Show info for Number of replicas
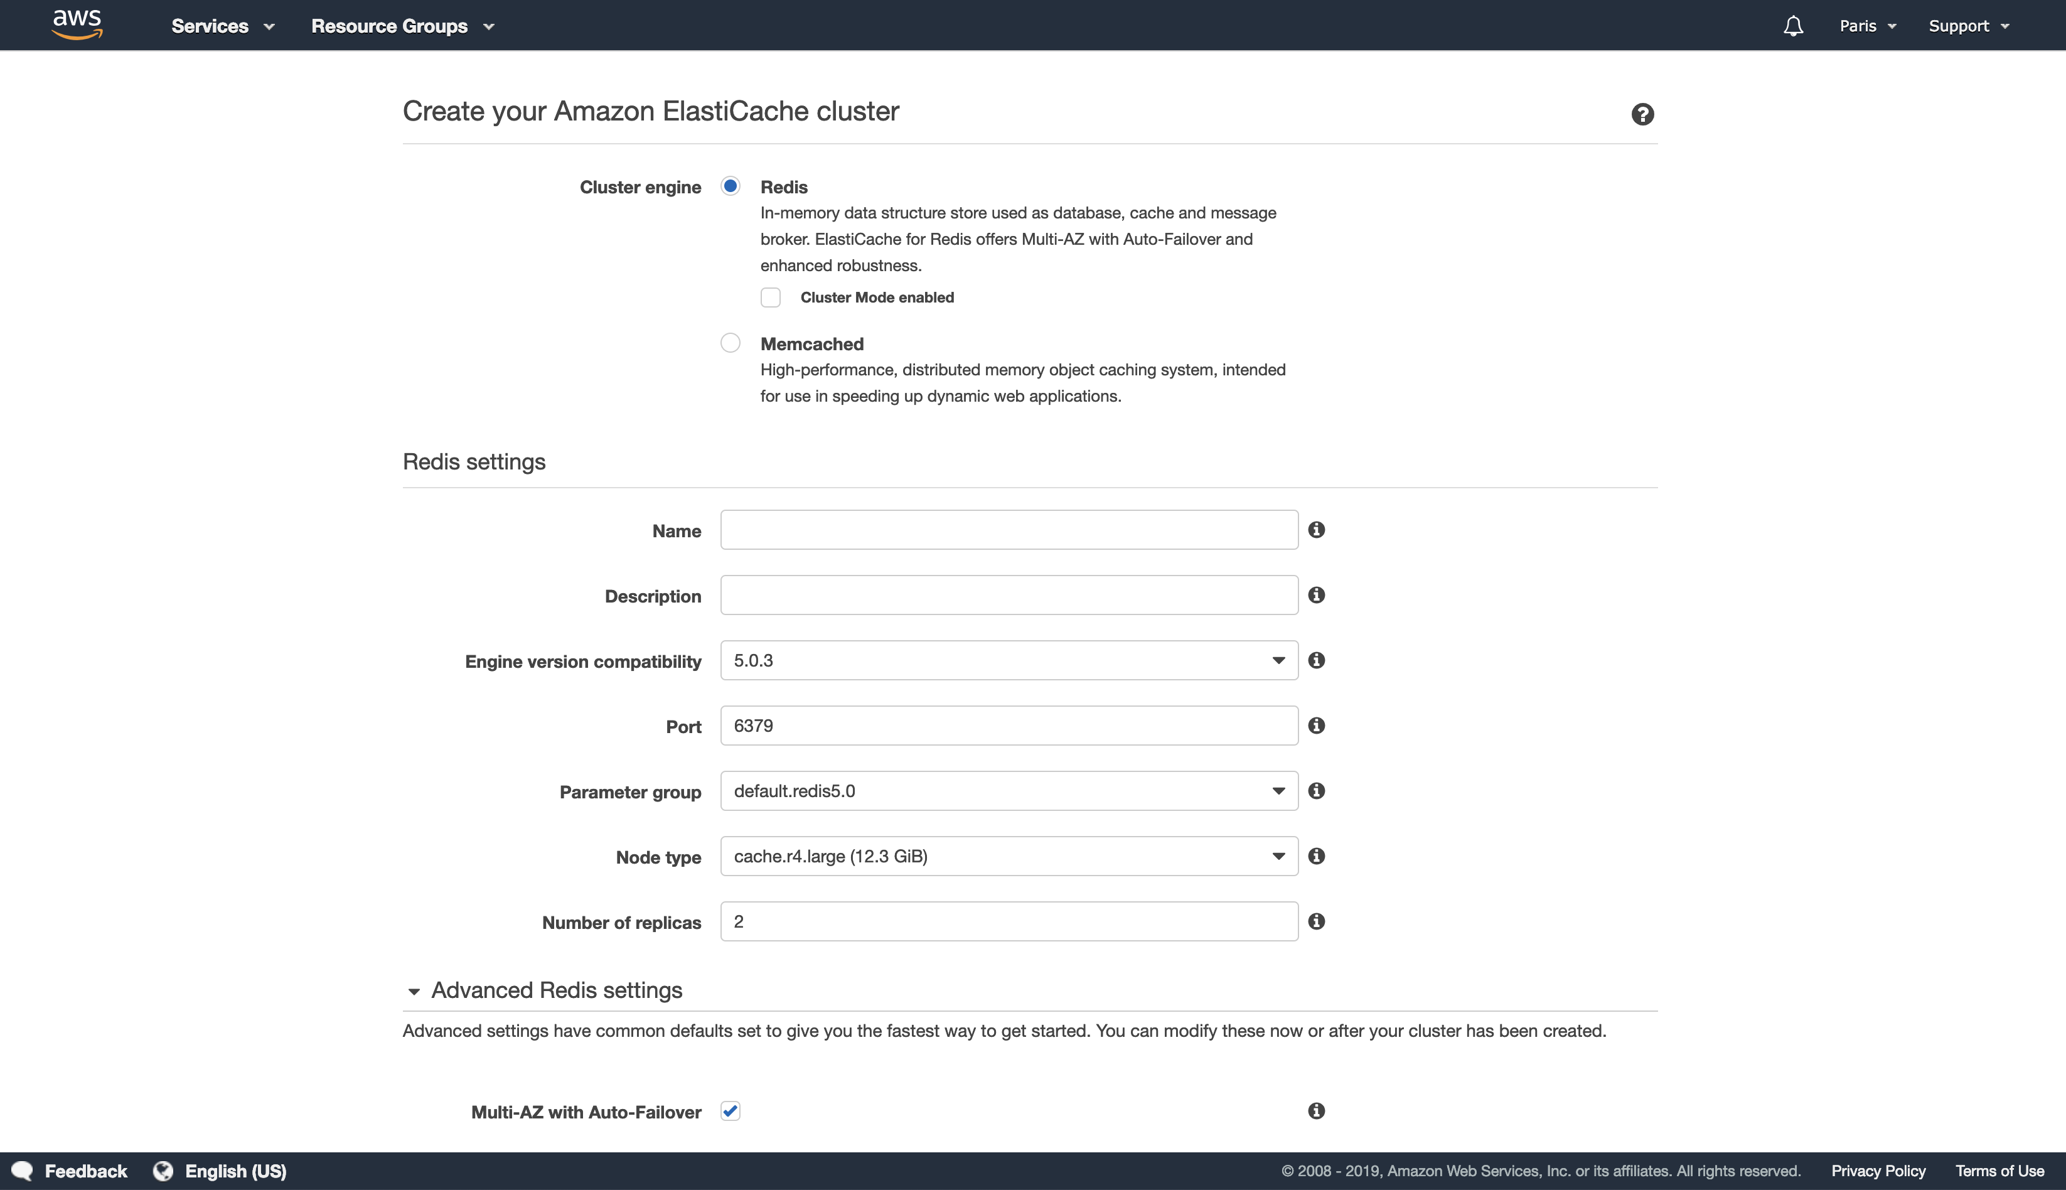 point(1316,921)
